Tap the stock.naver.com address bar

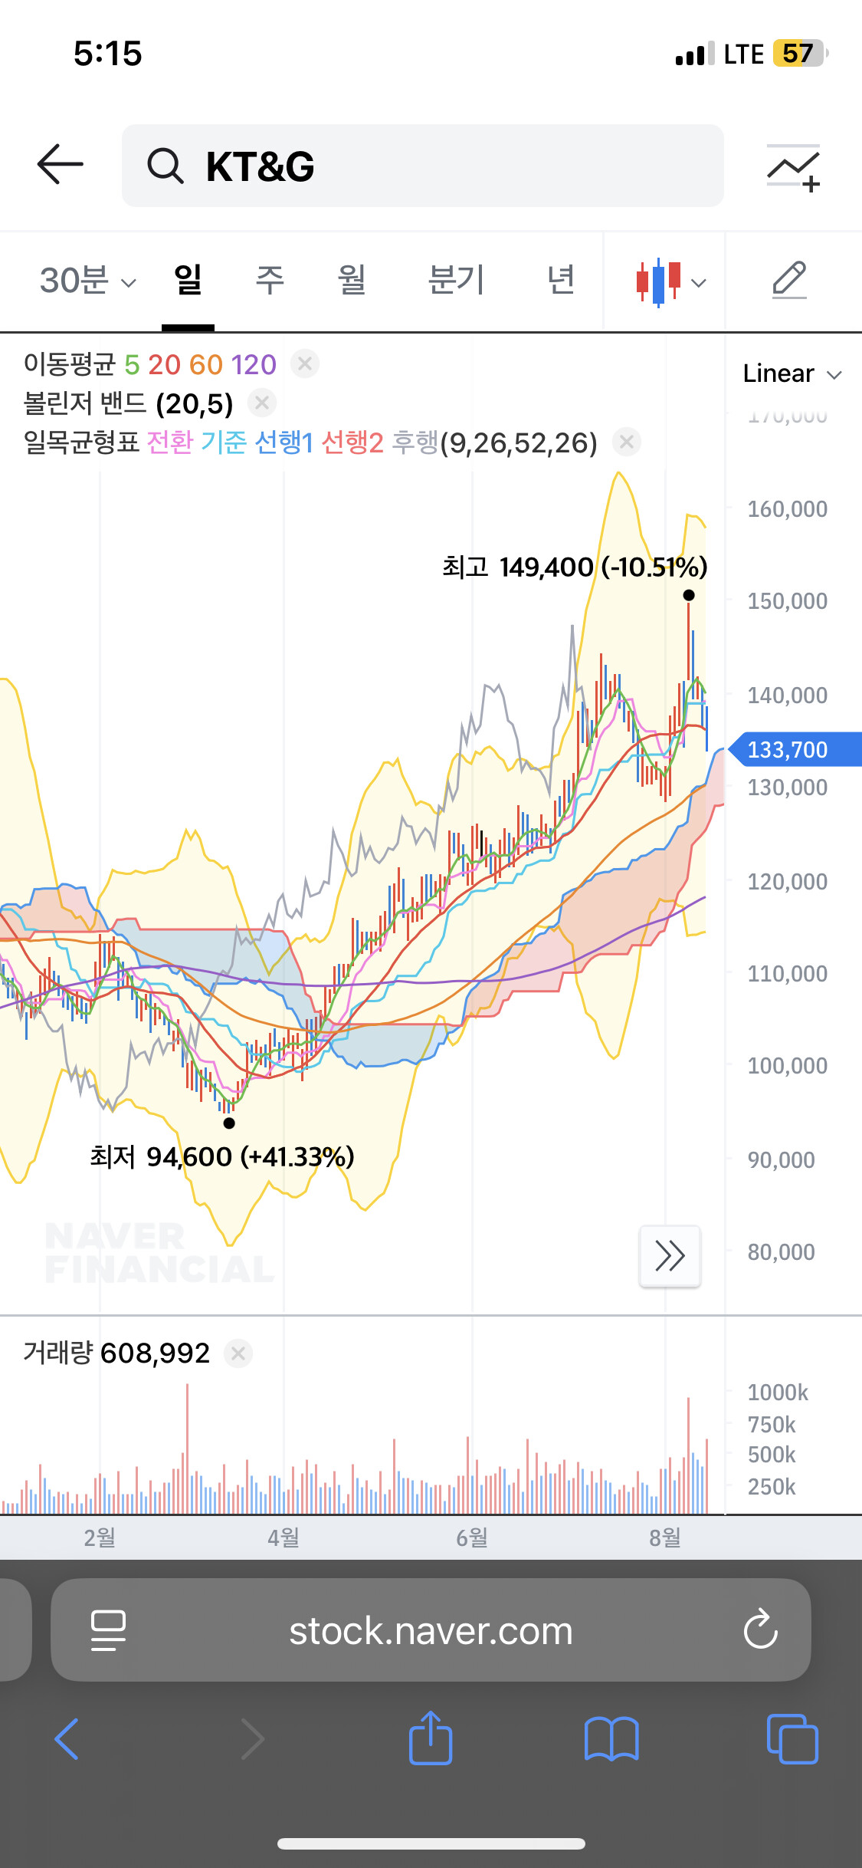point(431,1630)
